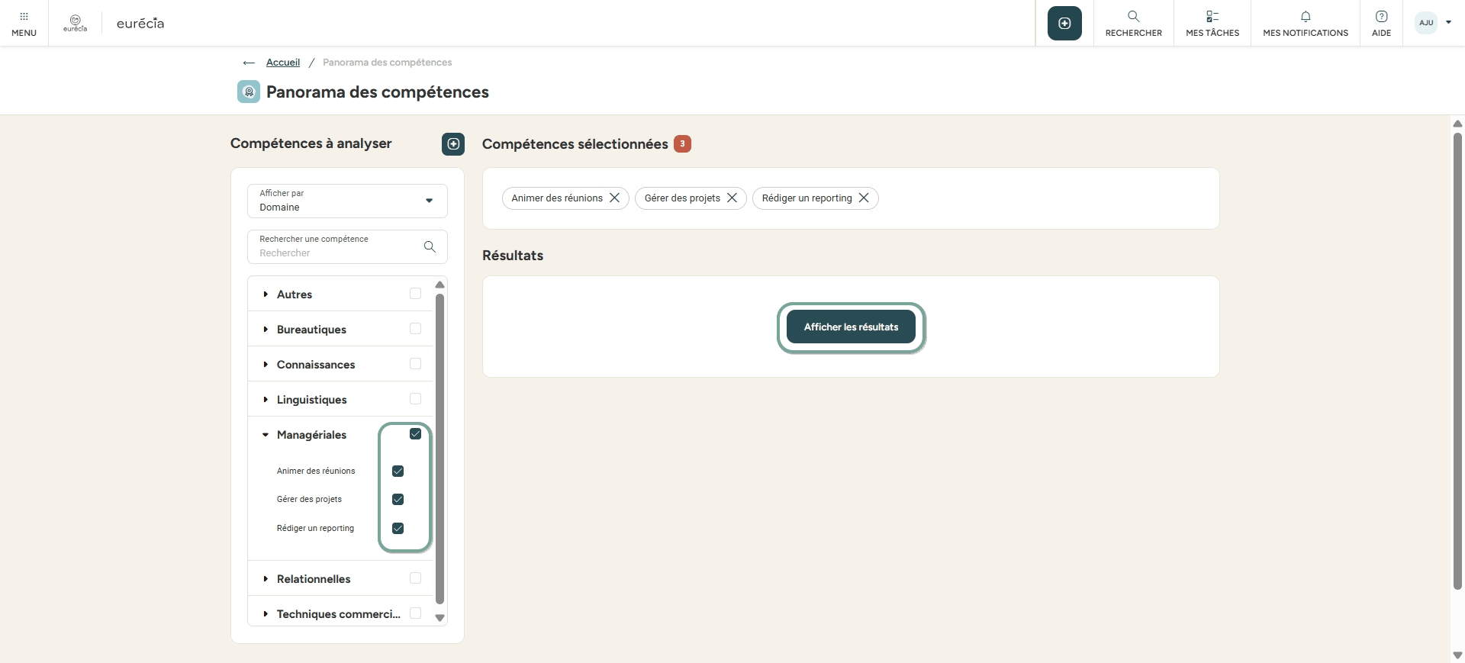The image size is (1465, 663).
Task: Click the plus icon beside Compétences à analyser
Action: point(453,143)
